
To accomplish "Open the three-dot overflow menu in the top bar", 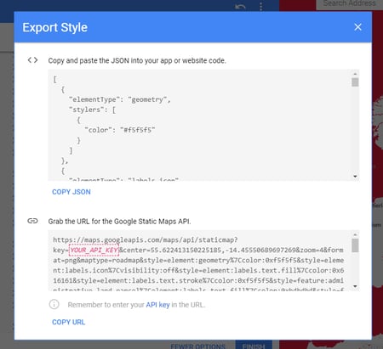I will pos(260,6).
